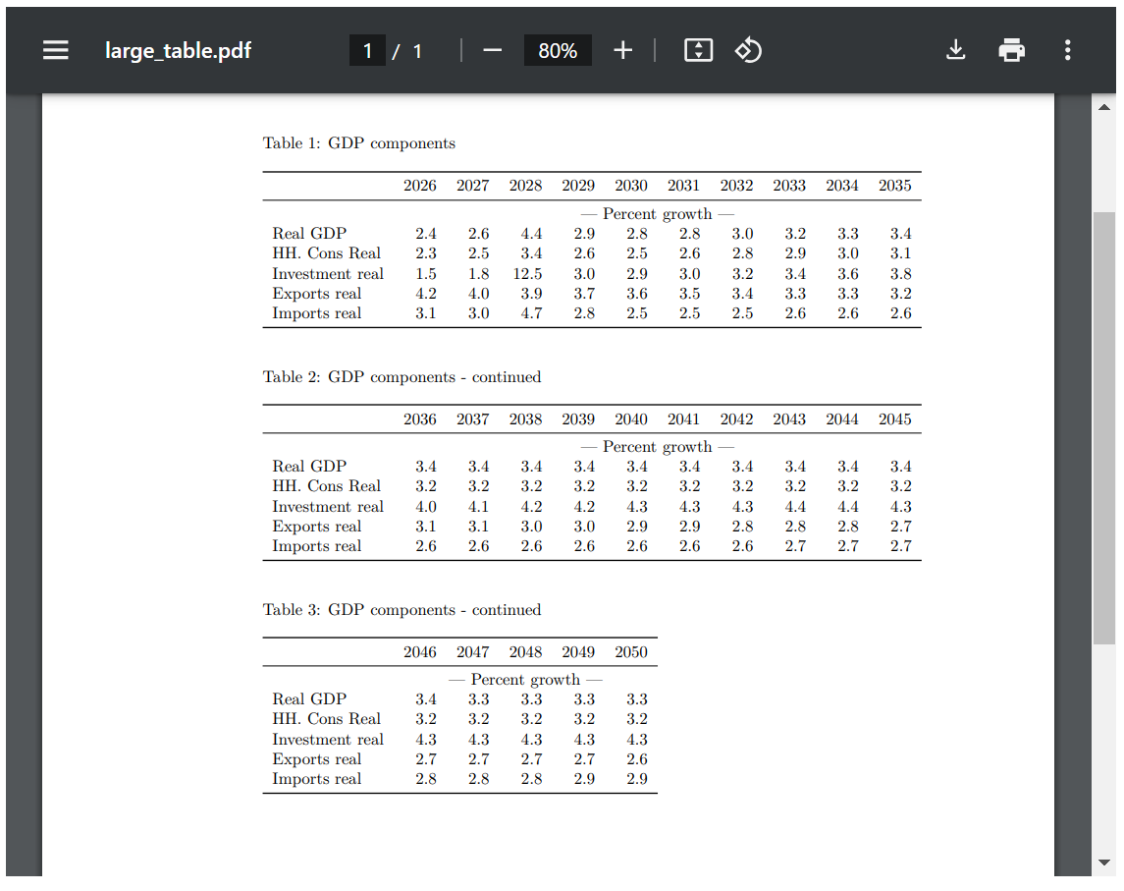Print the PDF document
This screenshot has height=891, width=1124.
[1011, 50]
